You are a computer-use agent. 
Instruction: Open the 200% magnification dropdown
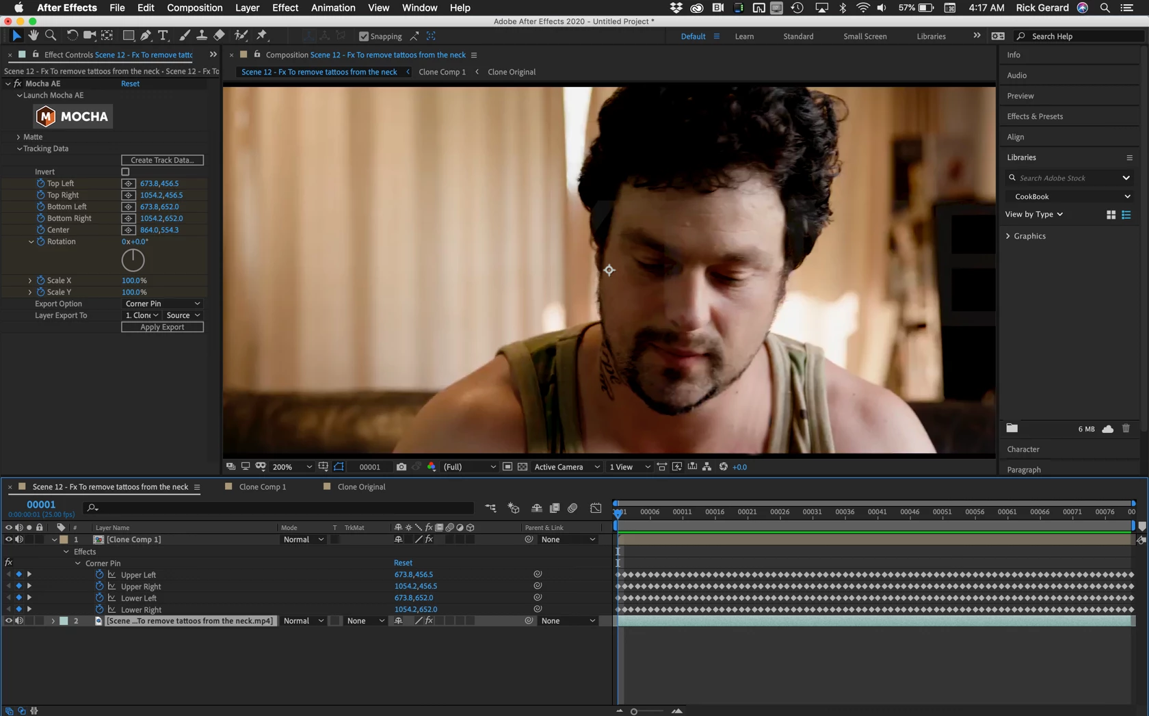pyautogui.click(x=292, y=467)
